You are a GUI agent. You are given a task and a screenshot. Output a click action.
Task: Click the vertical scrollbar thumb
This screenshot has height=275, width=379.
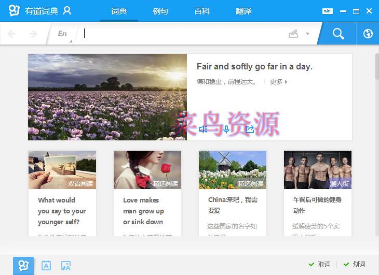coord(377,66)
